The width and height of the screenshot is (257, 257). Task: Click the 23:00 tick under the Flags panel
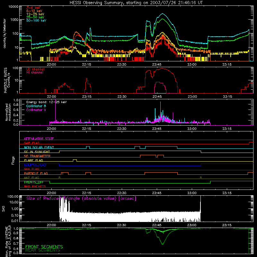tap(192, 193)
